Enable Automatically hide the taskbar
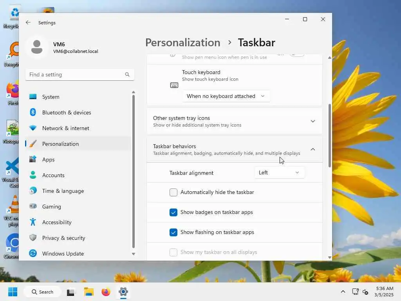The width and height of the screenshot is (401, 301). click(173, 192)
